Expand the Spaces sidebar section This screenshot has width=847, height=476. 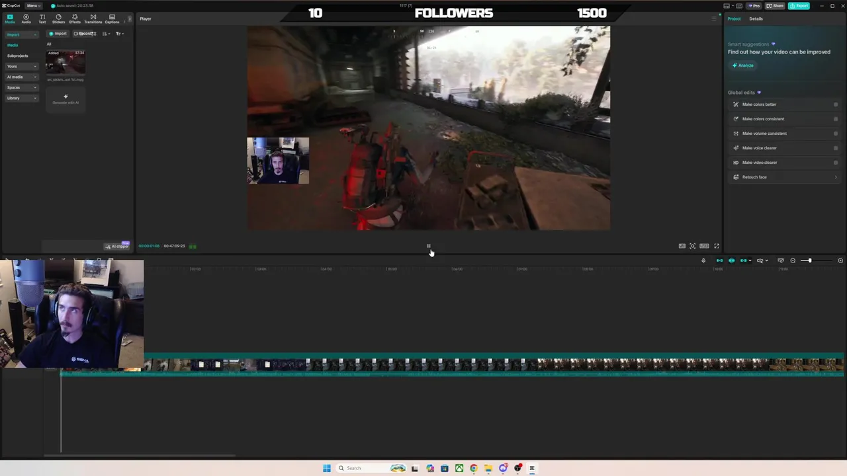pos(22,87)
